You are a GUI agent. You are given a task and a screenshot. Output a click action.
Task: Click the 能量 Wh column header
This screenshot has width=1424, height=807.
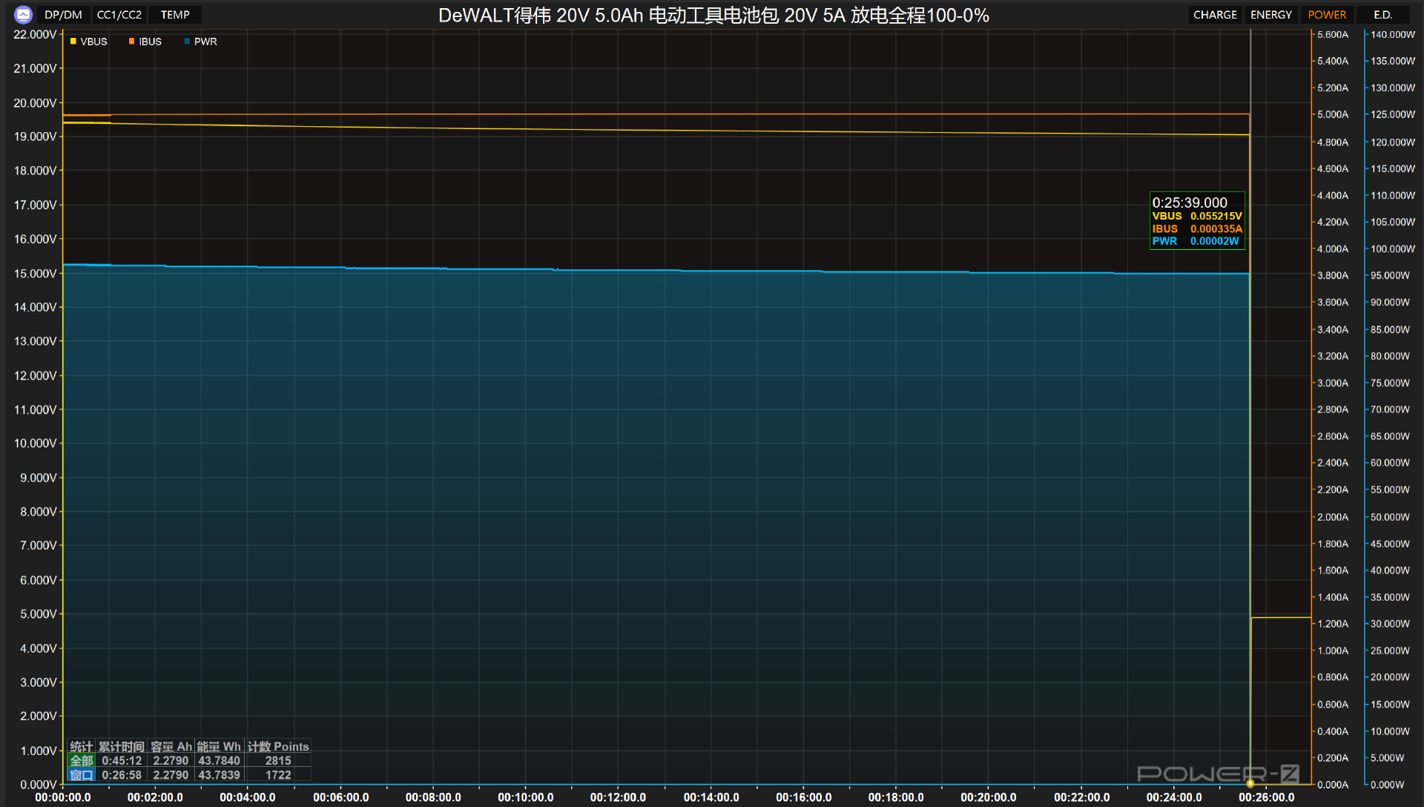[x=219, y=746]
